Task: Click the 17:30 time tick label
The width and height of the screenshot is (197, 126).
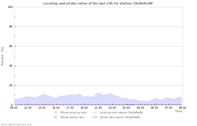Action: point(70,108)
